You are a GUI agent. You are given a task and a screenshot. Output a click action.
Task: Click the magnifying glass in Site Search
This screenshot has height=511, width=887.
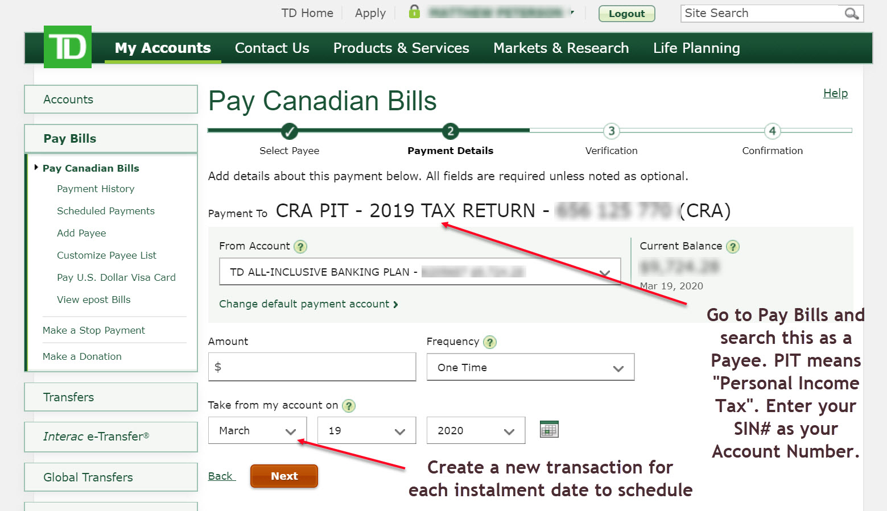(851, 13)
